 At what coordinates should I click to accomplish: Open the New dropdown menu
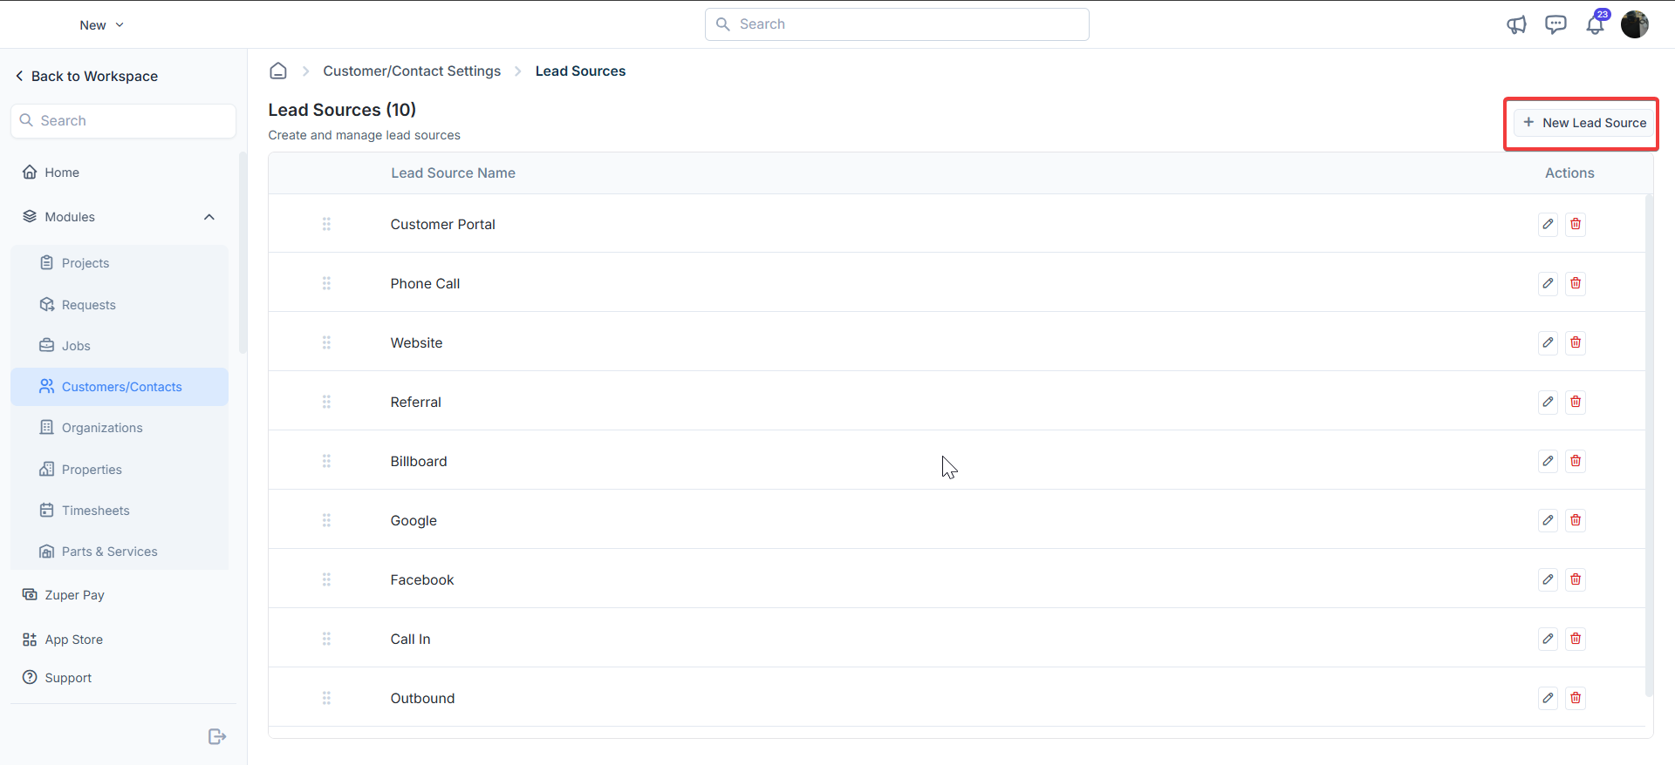(102, 25)
